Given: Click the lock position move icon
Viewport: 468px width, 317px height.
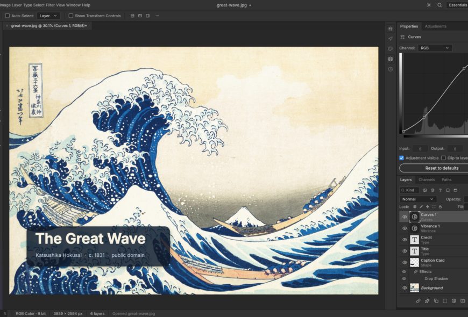Looking at the screenshot, I should pyautogui.click(x=428, y=207).
